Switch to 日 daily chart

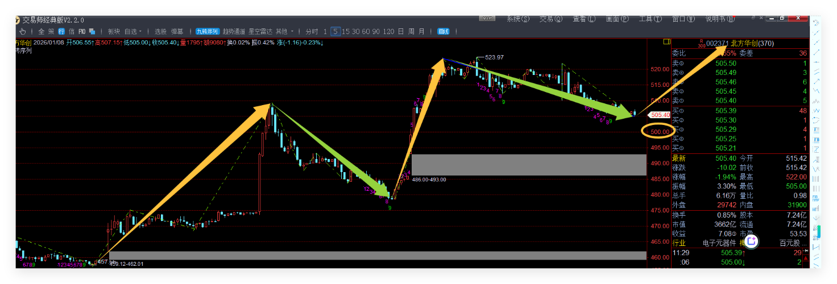tap(401, 31)
